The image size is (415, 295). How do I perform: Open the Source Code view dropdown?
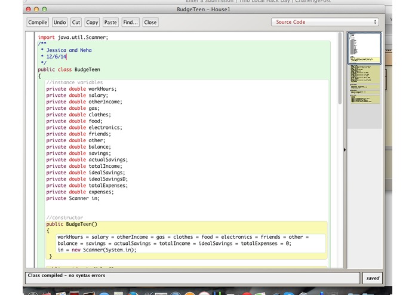(x=325, y=22)
